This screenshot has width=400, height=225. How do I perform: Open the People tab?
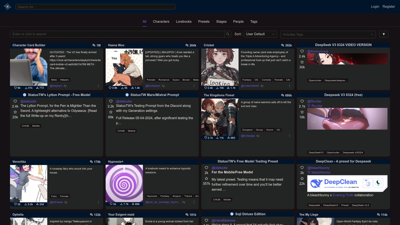238,22
